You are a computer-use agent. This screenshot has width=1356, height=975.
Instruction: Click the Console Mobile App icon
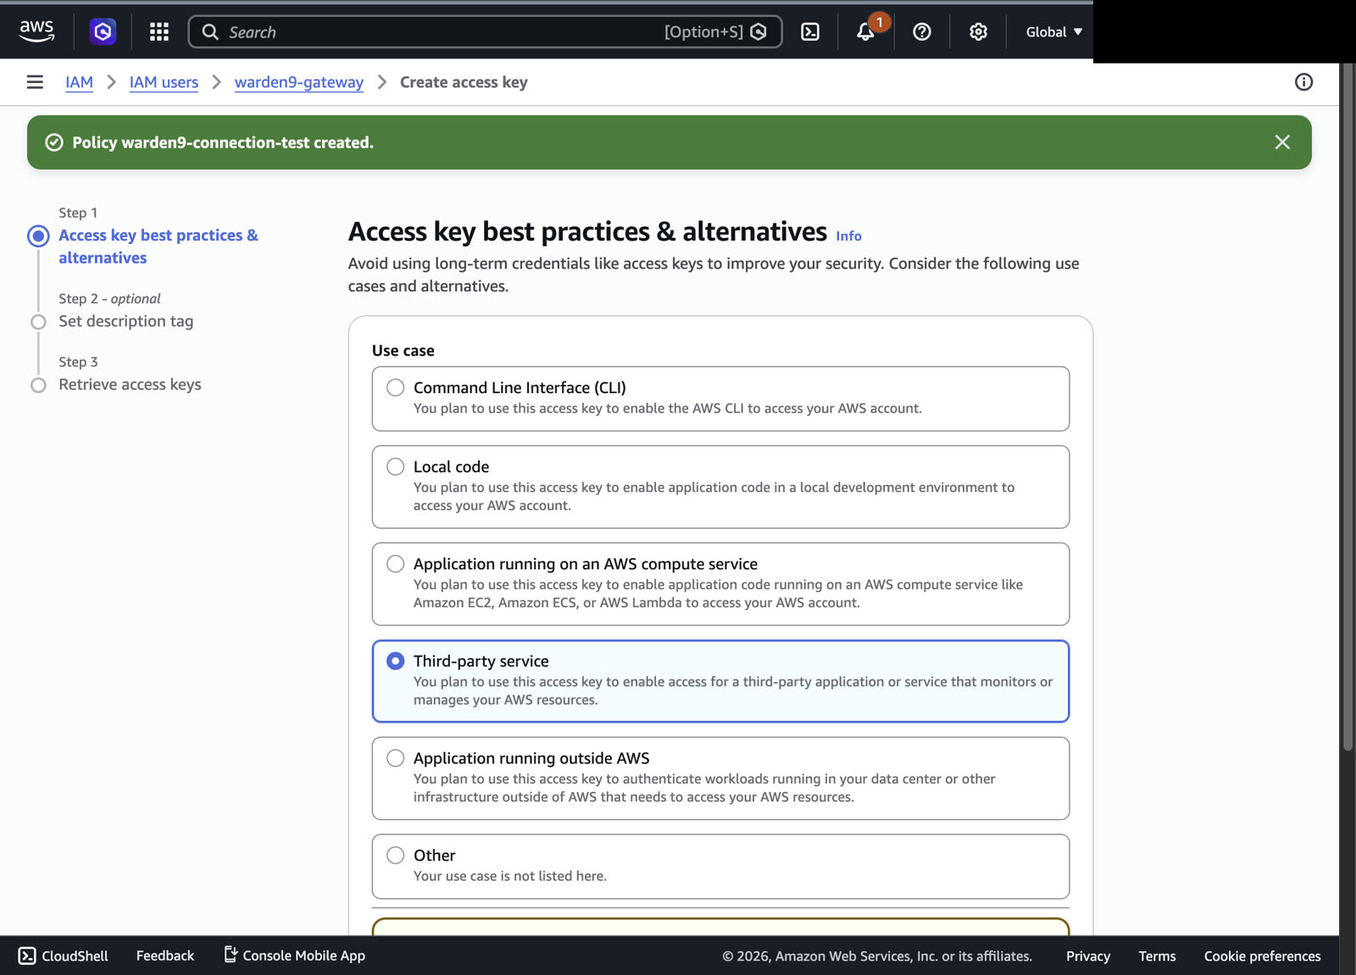pos(230,955)
